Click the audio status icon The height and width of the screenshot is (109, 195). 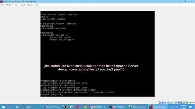pos(165,103)
